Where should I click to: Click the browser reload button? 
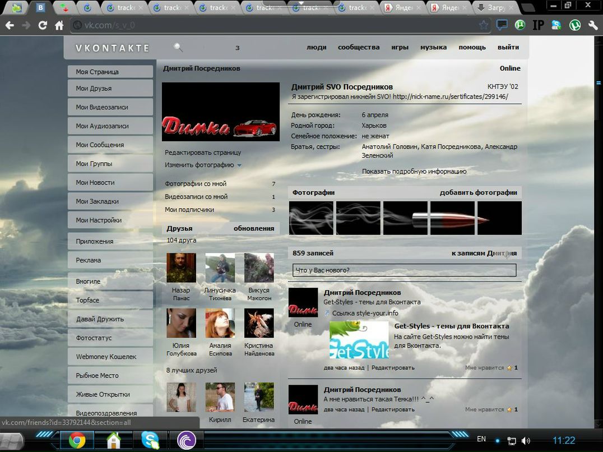click(x=43, y=25)
